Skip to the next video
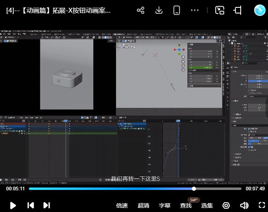The height and width of the screenshot is (212, 268). pyautogui.click(x=46, y=205)
